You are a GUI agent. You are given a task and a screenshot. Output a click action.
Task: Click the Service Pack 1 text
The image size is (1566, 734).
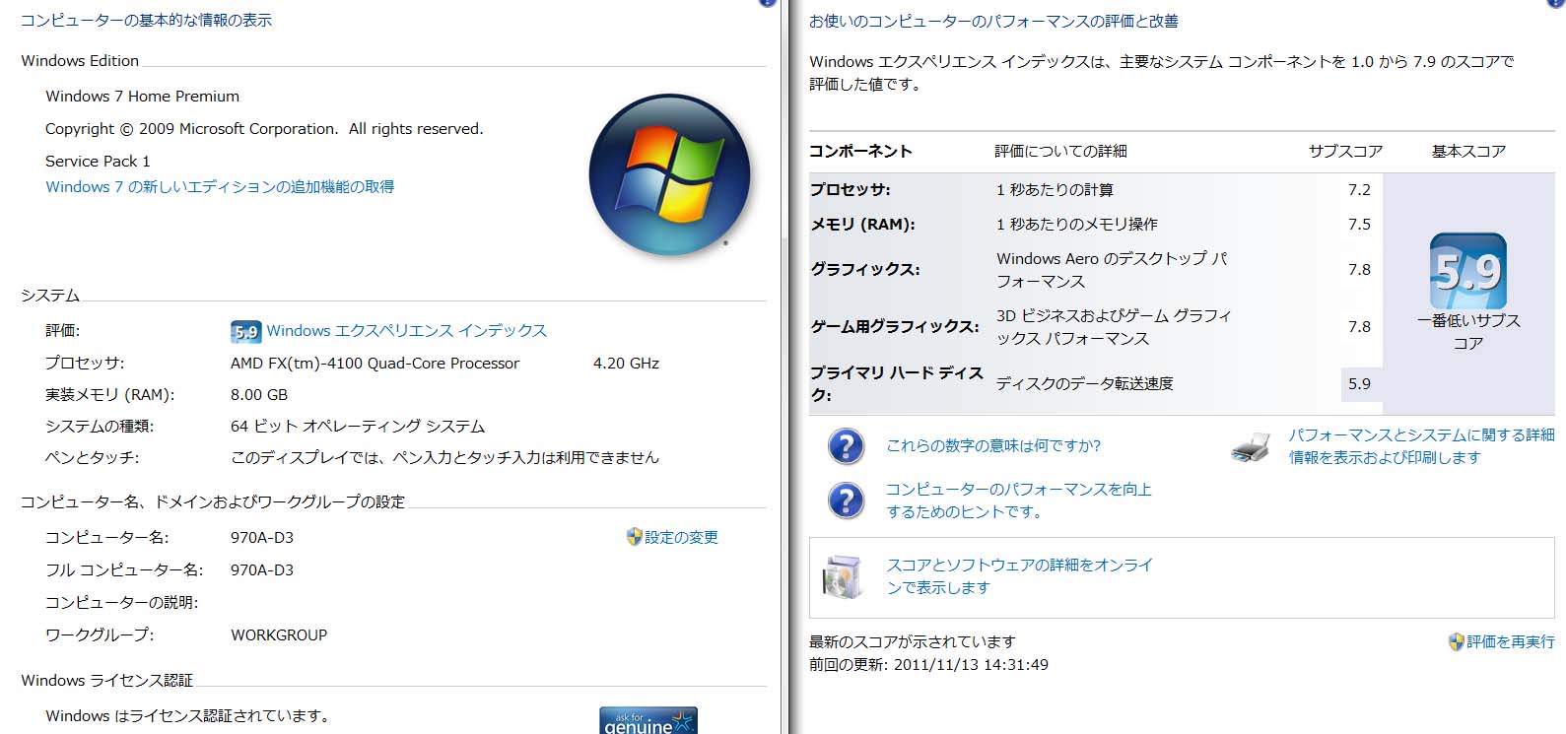[98, 162]
